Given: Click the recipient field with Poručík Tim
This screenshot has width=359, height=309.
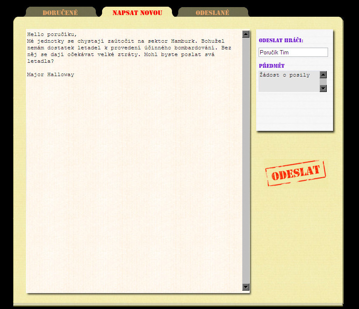Looking at the screenshot, I should coord(293,52).
